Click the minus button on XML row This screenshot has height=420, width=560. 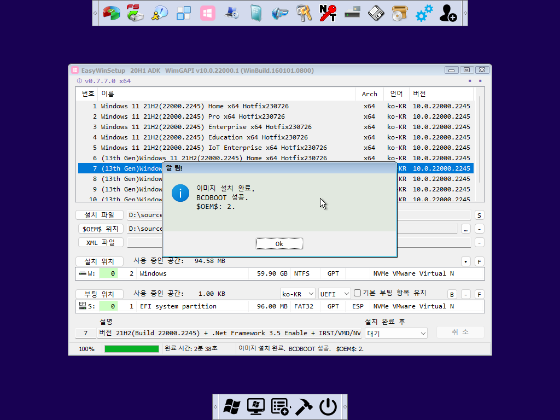(479, 243)
